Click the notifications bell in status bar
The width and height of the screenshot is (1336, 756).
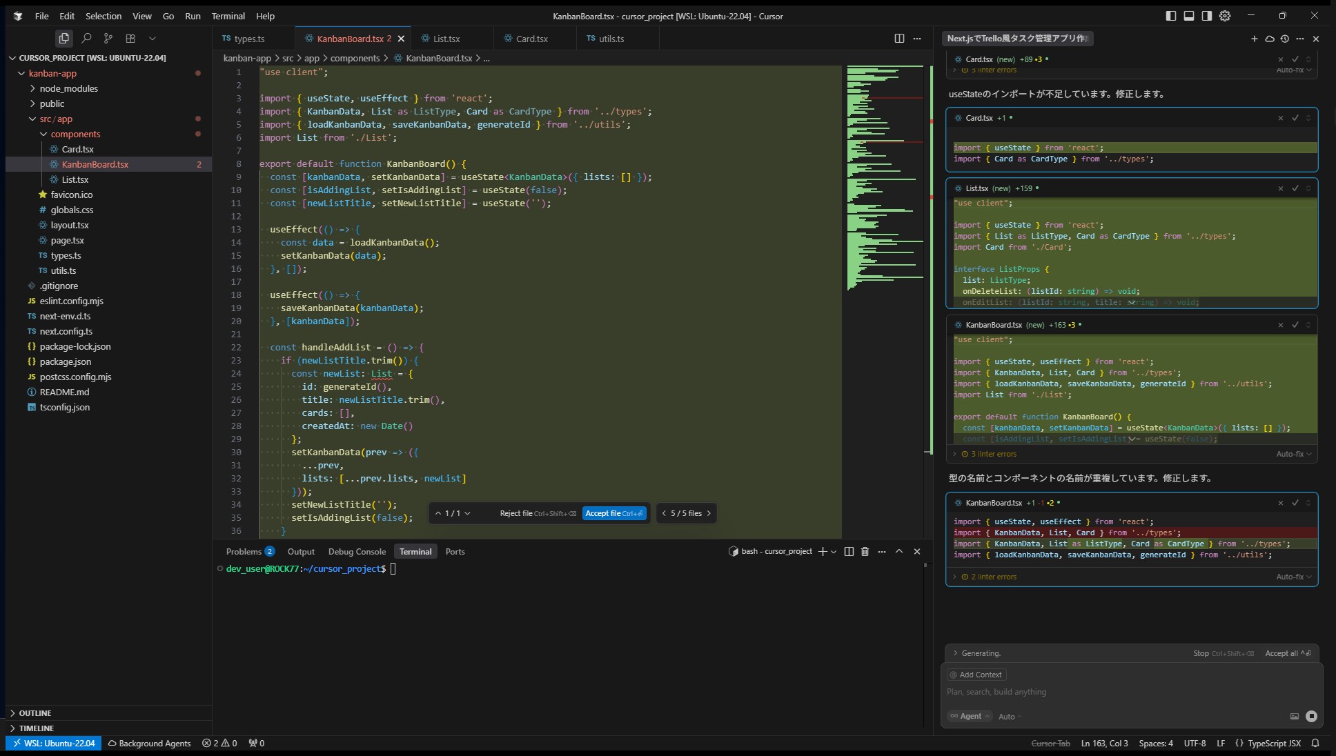click(1315, 743)
